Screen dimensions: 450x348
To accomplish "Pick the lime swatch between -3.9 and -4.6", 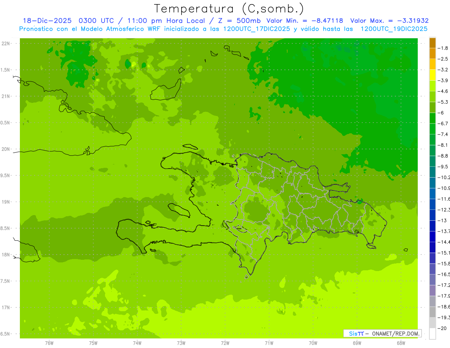I will click(432, 86).
